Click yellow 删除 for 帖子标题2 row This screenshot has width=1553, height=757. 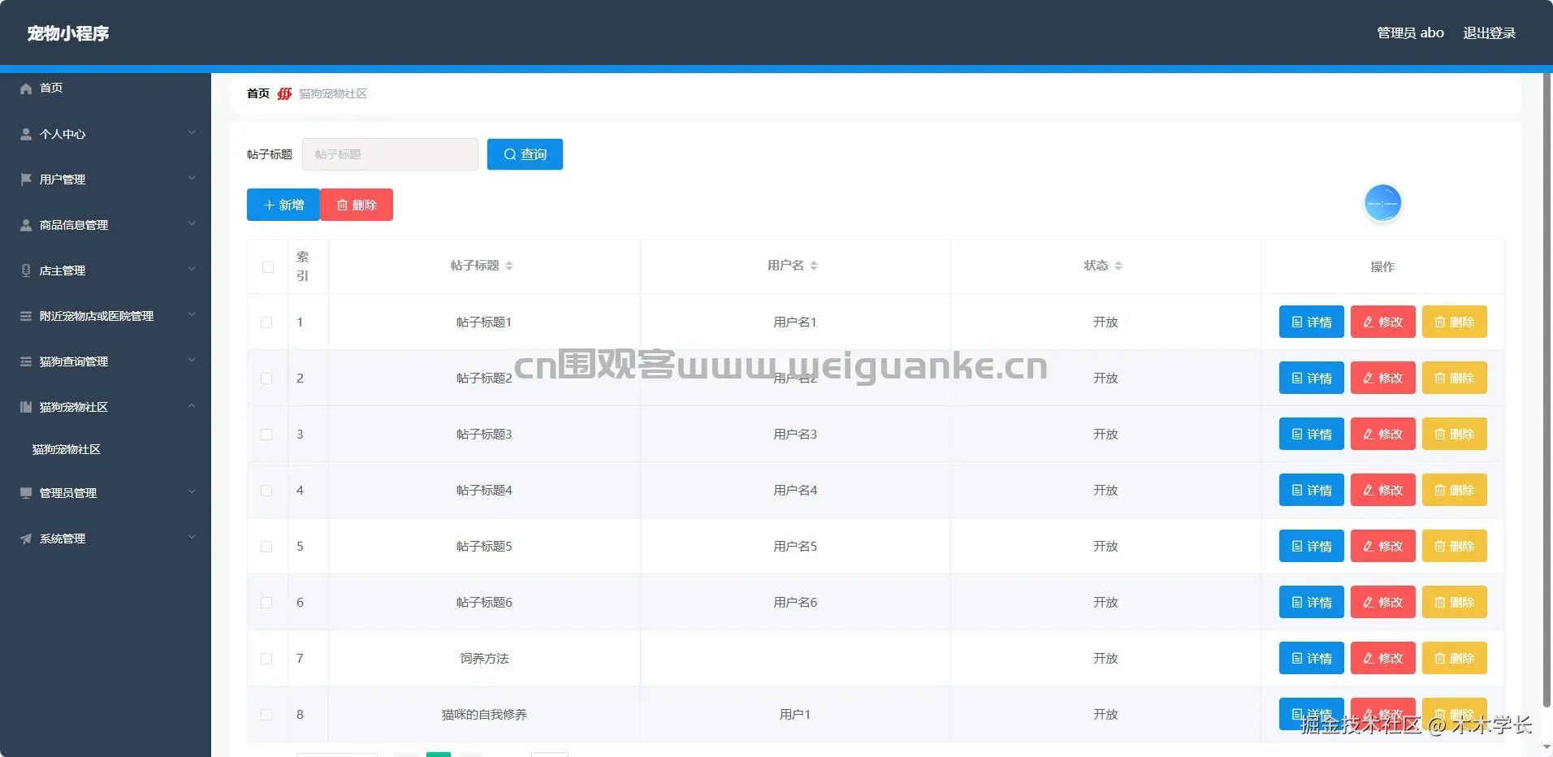click(1455, 378)
